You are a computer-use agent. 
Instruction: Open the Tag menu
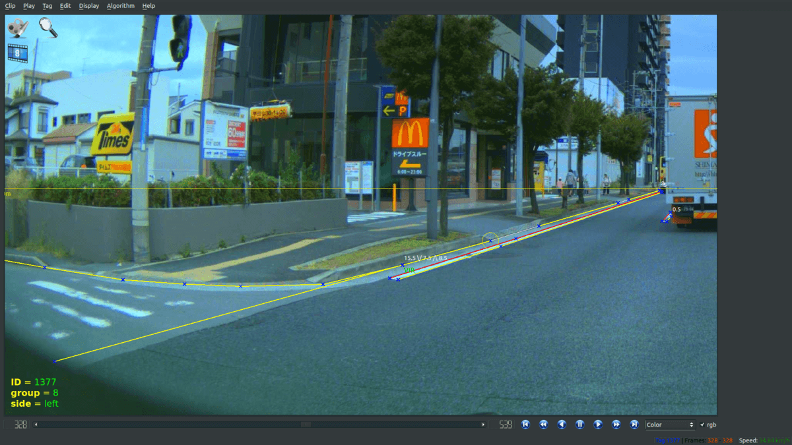(47, 5)
